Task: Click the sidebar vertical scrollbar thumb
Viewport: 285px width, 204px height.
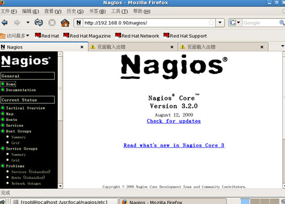Action: click(60, 89)
